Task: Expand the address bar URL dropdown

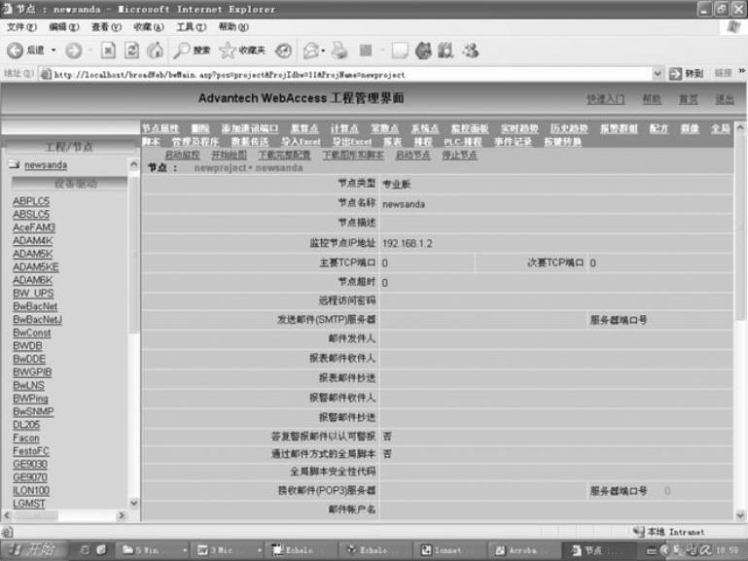Action: coord(658,74)
